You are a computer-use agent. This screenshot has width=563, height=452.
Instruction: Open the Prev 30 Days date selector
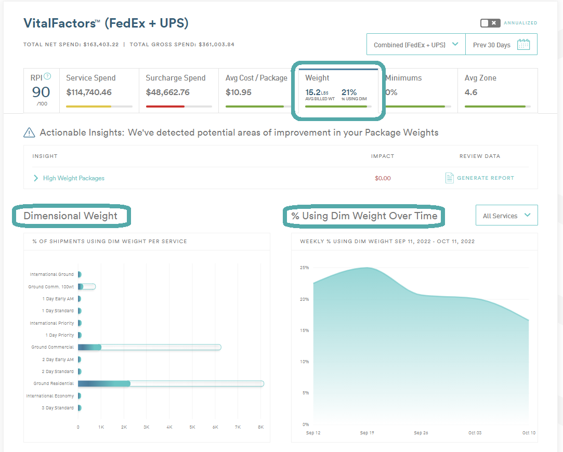[501, 45]
